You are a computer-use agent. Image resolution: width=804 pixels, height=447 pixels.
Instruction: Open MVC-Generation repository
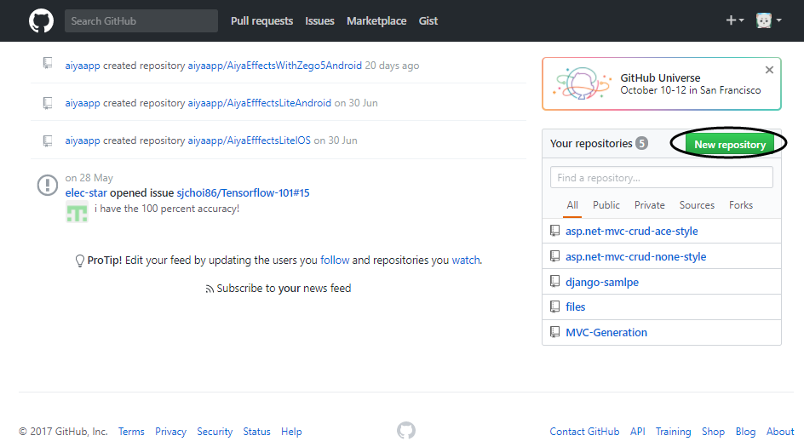point(606,333)
